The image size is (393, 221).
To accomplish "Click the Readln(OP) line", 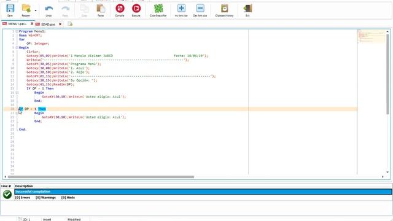I will [x=50, y=85].
